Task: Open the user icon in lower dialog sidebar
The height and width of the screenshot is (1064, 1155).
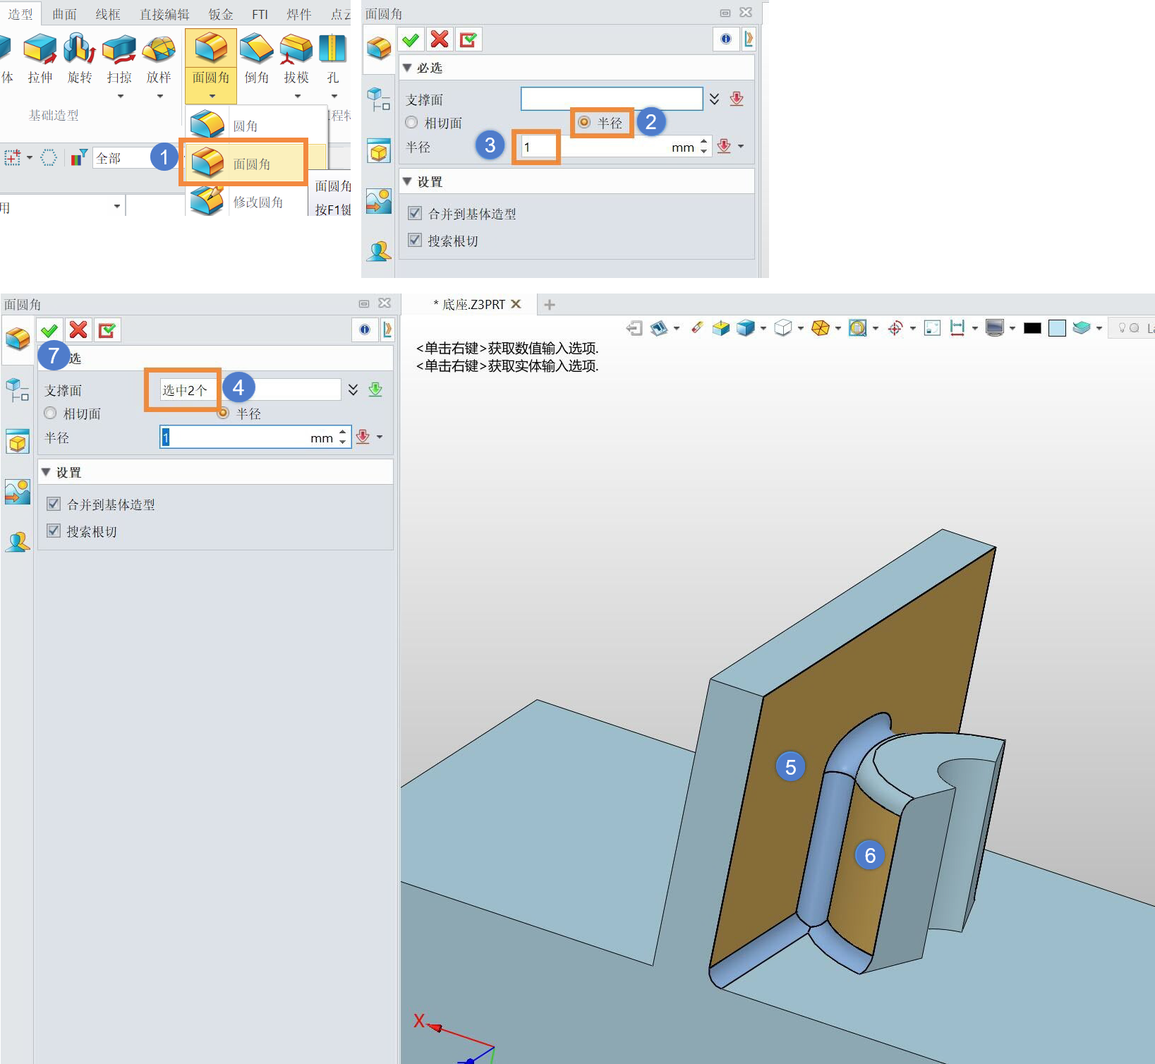Action: pos(18,542)
